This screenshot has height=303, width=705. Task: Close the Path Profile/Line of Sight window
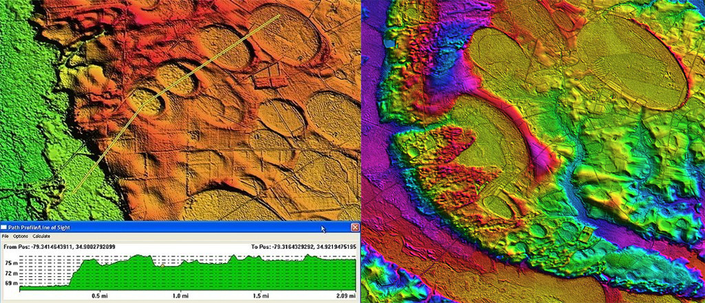pos(355,227)
